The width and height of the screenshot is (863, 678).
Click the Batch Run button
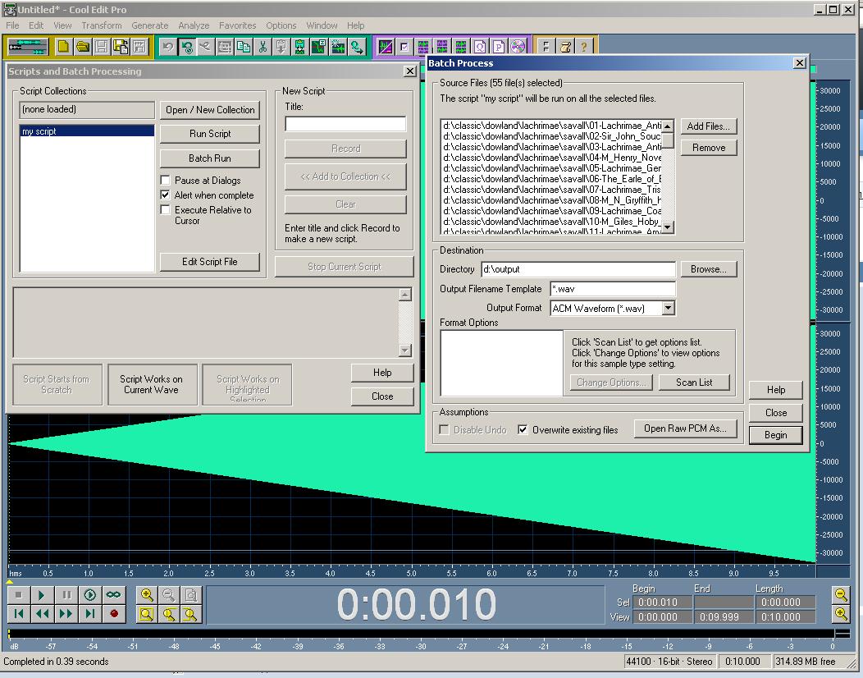pyautogui.click(x=210, y=158)
